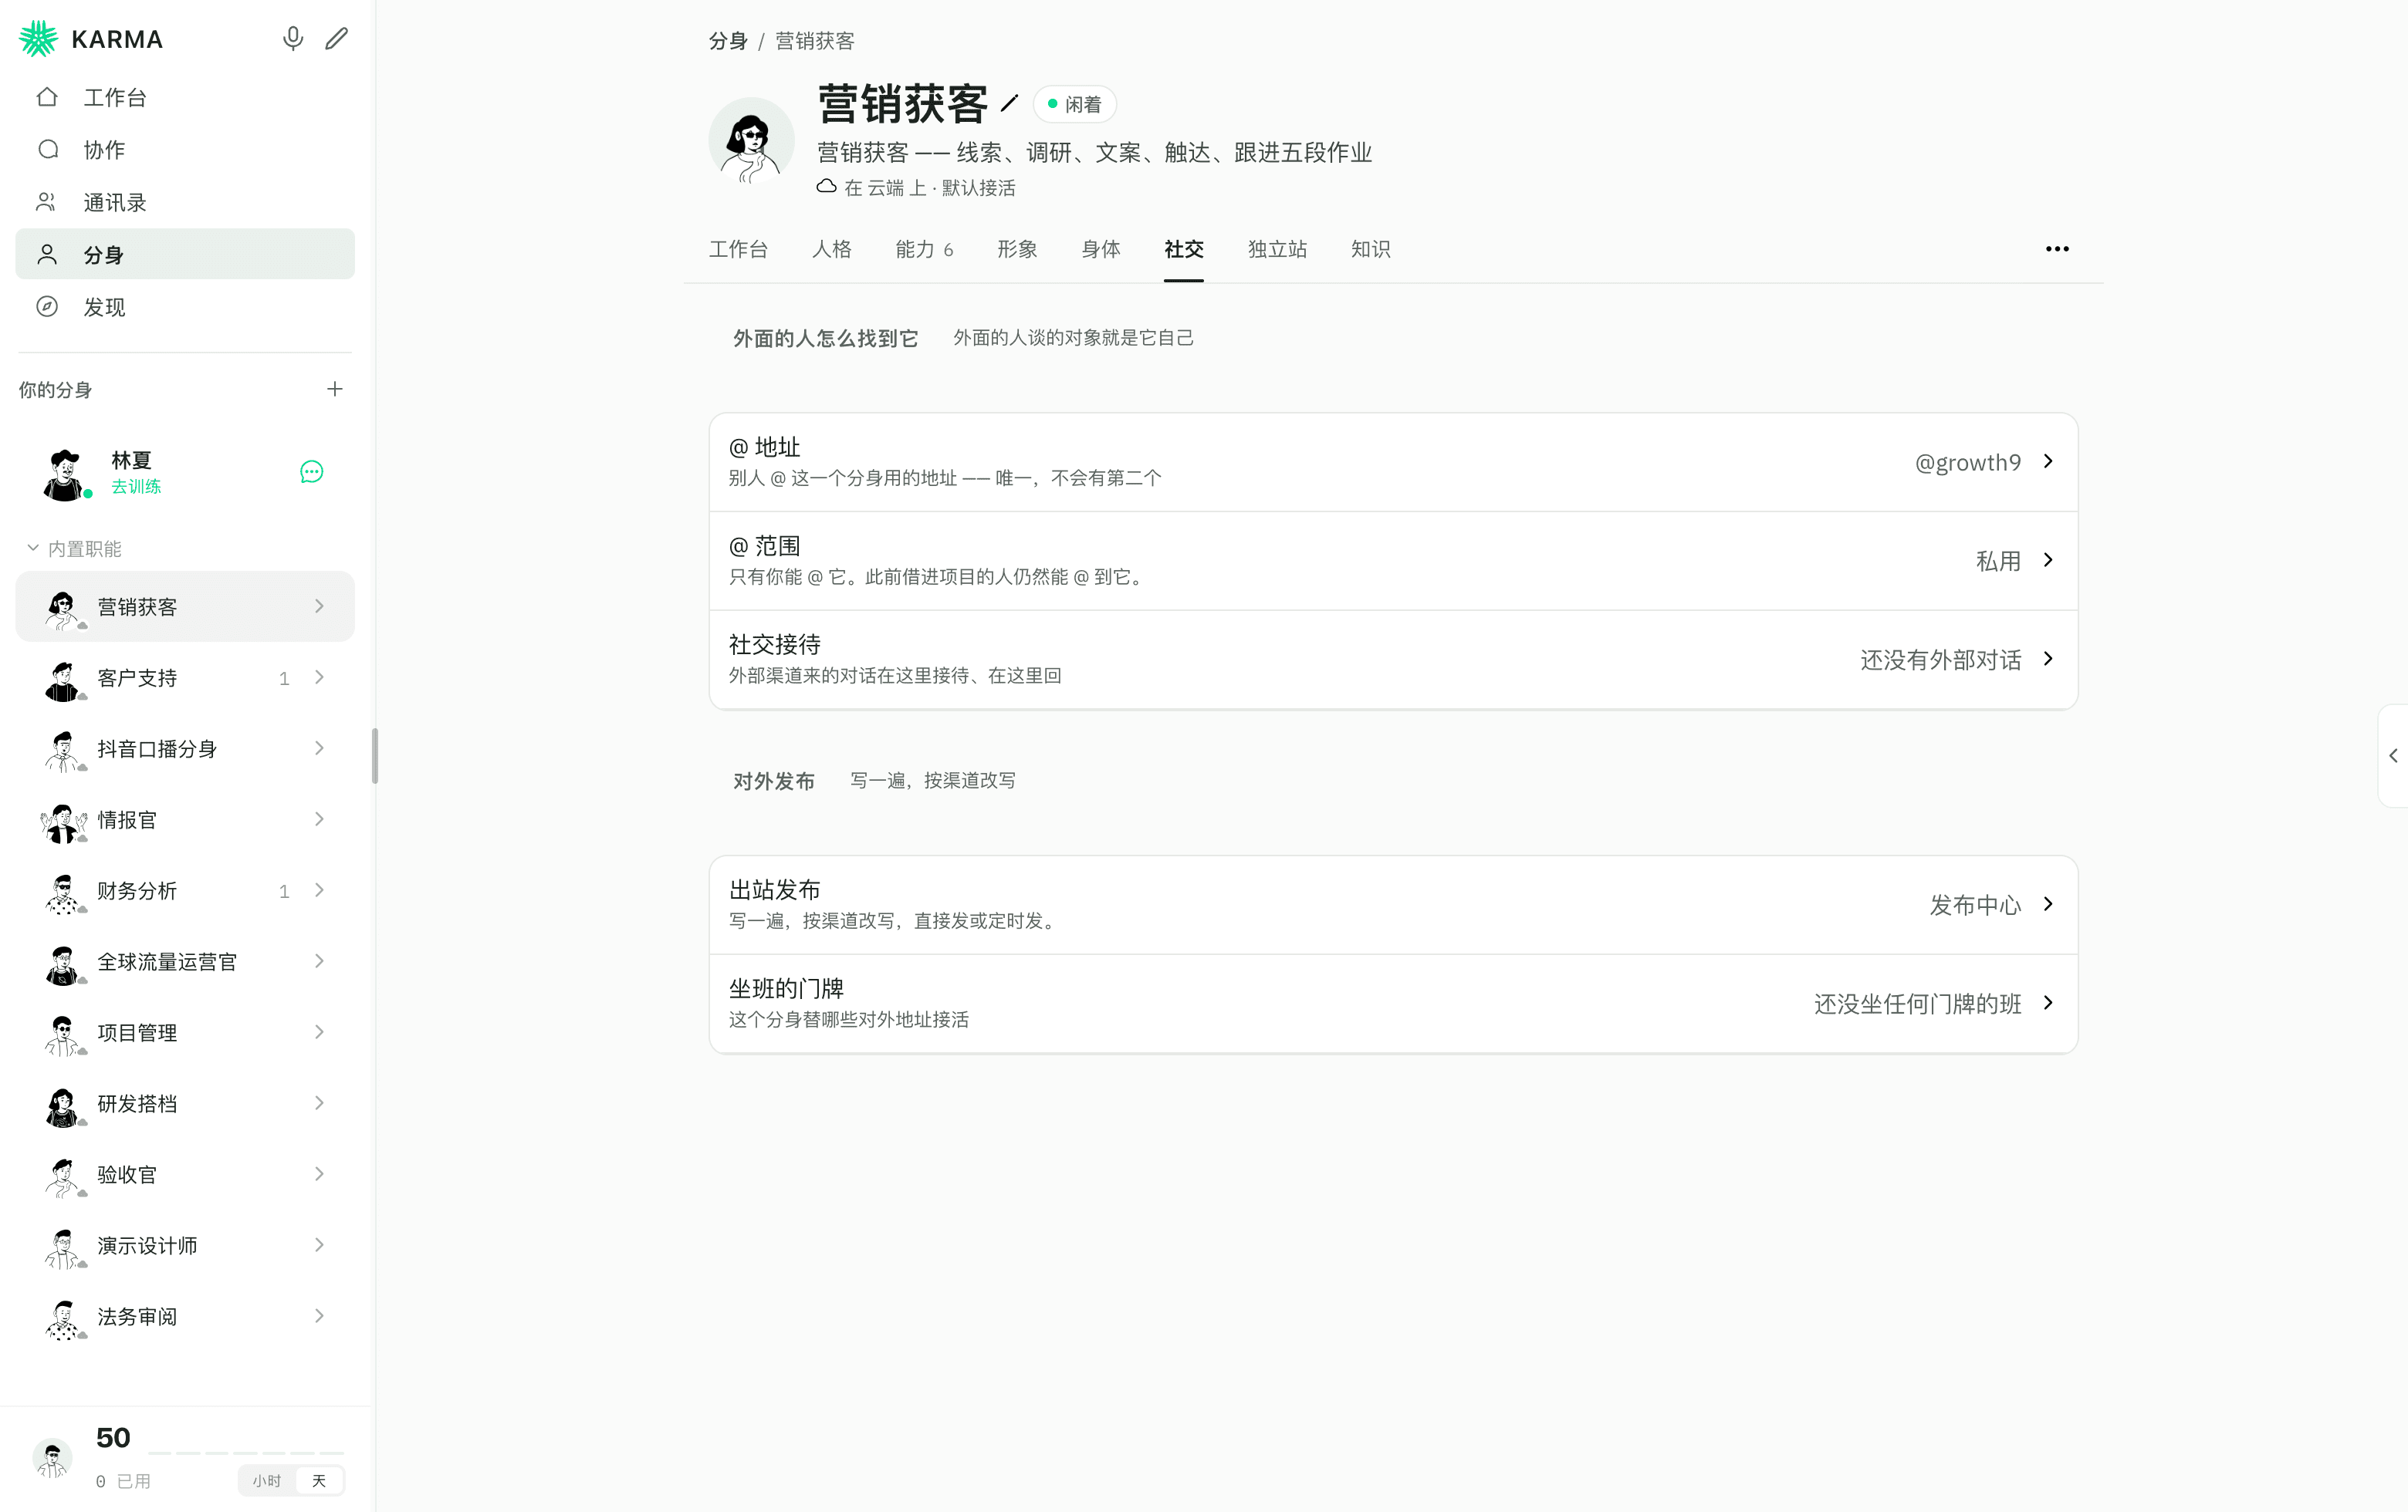This screenshot has width=2408, height=1512.
Task: Click the pencil compose icon in sidebar header
Action: [337, 39]
